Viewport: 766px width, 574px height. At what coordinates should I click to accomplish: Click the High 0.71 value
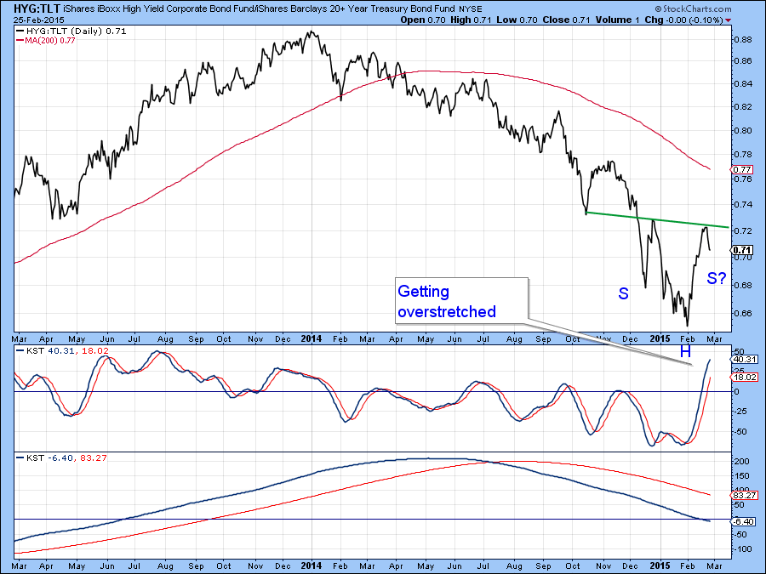pyautogui.click(x=471, y=20)
